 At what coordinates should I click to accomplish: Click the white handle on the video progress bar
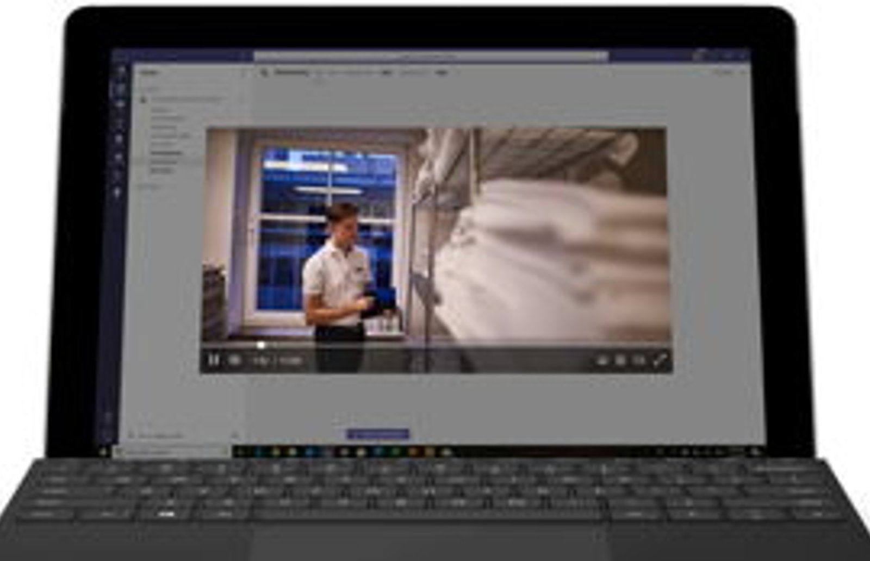pos(261,345)
